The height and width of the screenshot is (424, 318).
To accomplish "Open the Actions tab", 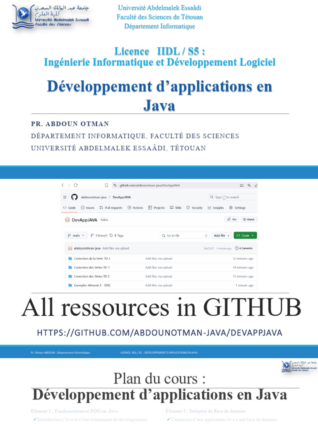I will [135, 208].
